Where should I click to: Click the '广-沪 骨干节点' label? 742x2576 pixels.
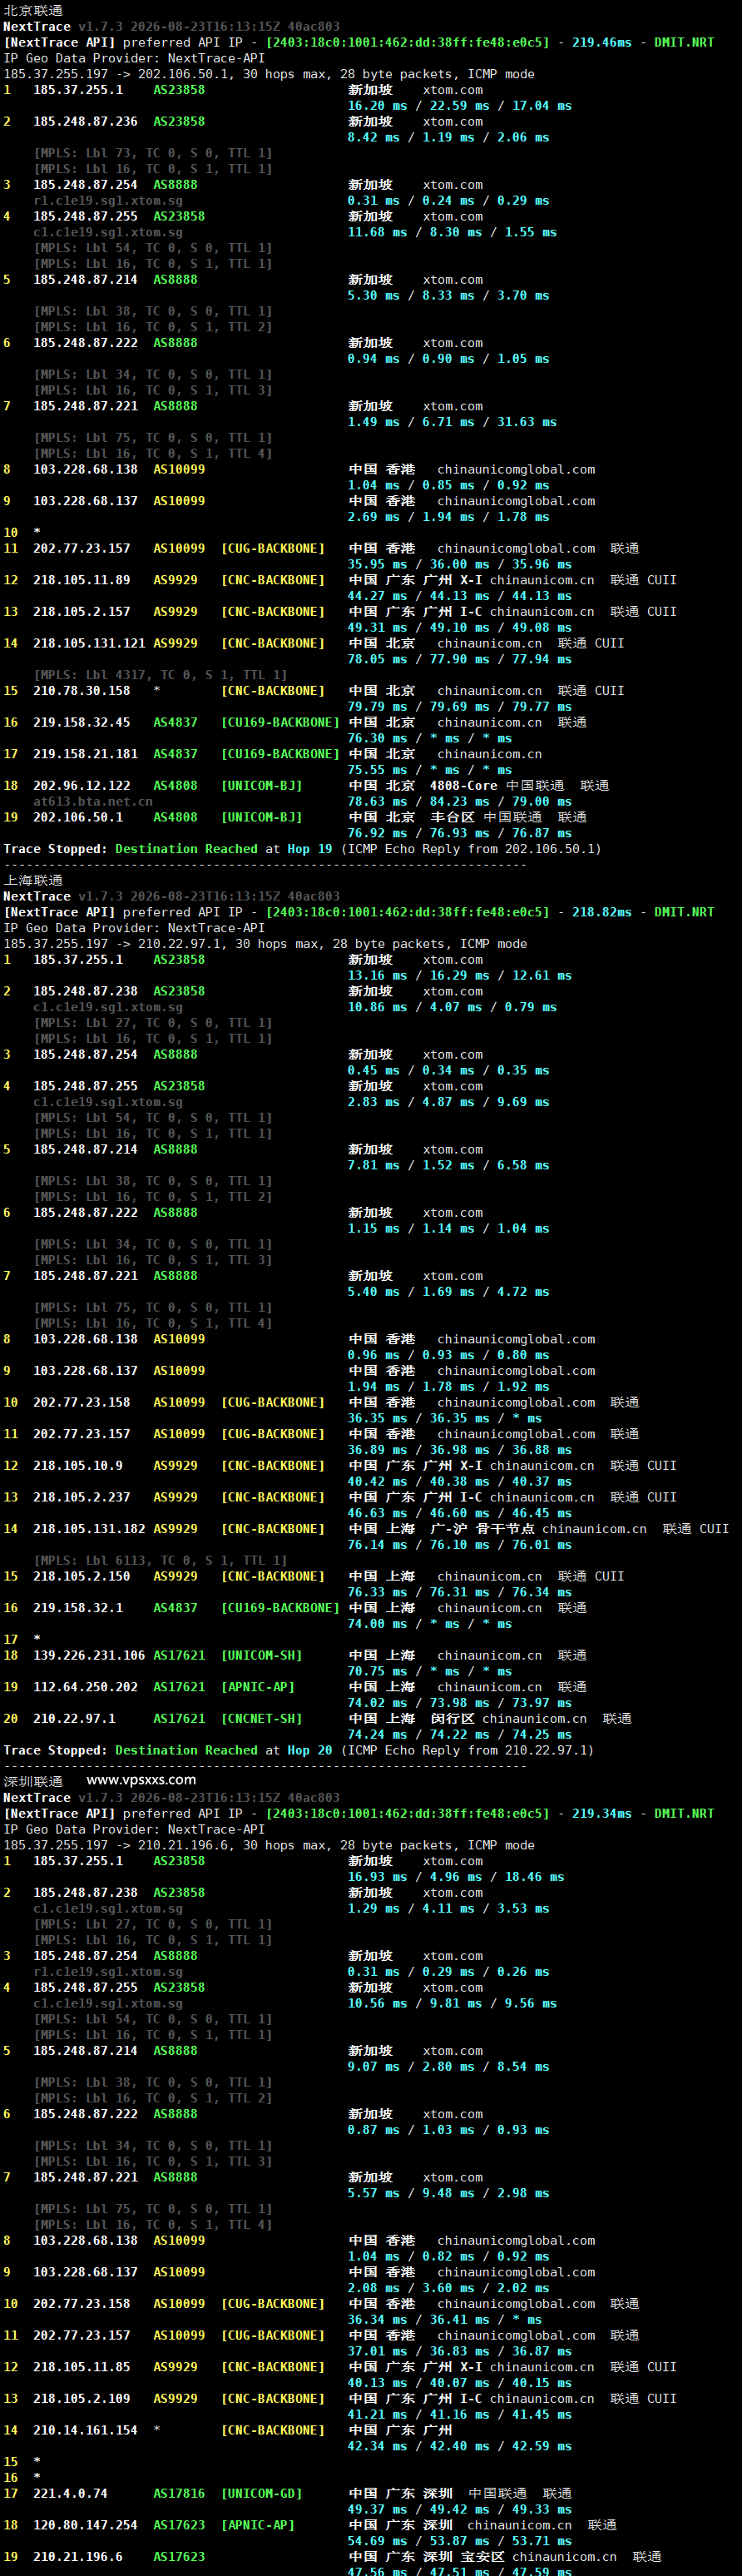[x=482, y=1529]
